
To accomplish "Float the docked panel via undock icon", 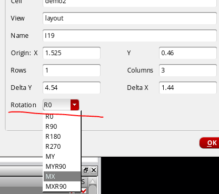I will pyautogui.click(x=86, y=170).
